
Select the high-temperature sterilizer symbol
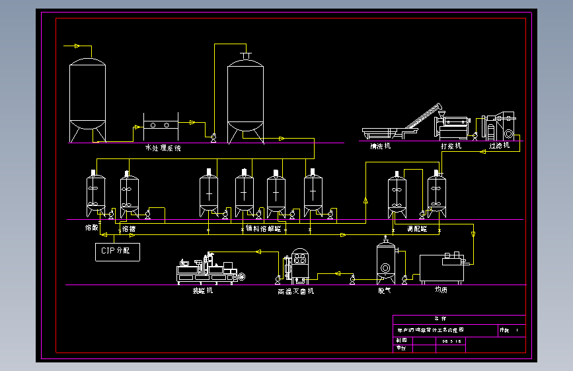296,266
